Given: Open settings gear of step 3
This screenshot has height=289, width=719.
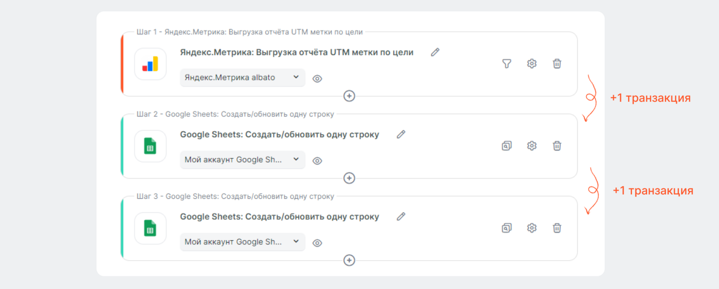Looking at the screenshot, I should point(532,228).
